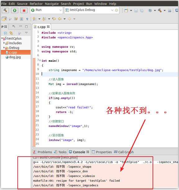Screen dimensions: 179x190
Task: Click the Back navigation arrow
Action: 60,19
